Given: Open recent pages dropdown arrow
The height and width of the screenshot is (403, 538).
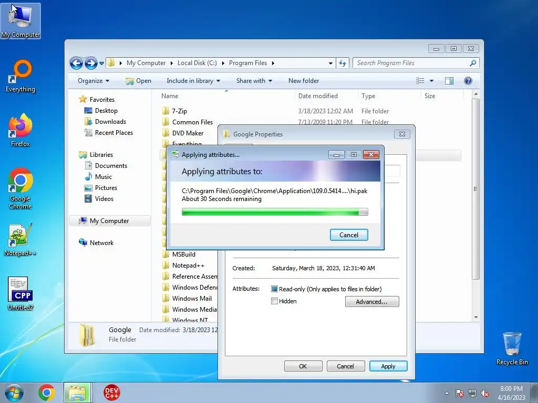Looking at the screenshot, I should (101, 63).
